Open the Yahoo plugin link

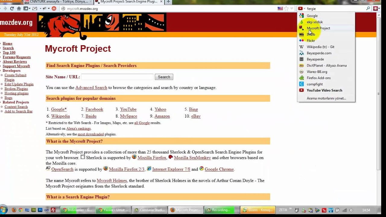160,109
